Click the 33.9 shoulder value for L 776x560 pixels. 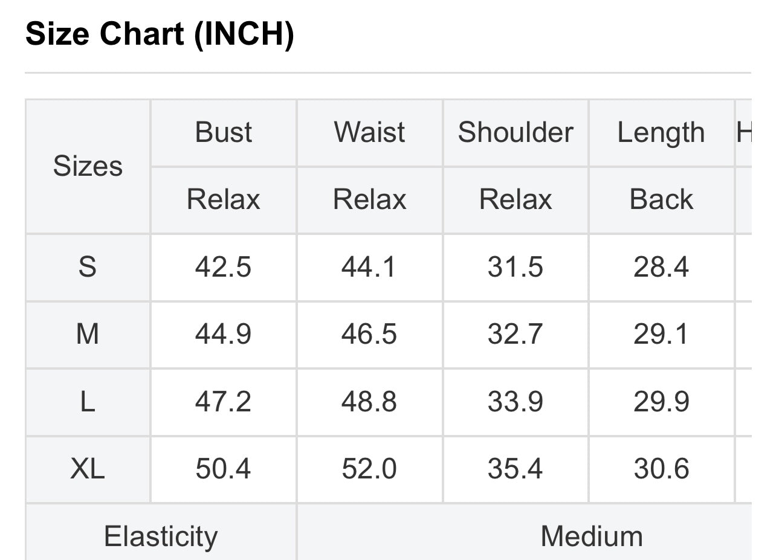(516, 402)
